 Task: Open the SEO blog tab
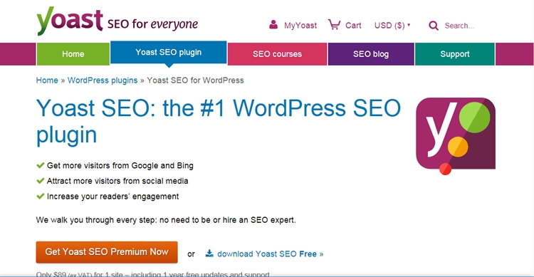(x=371, y=54)
